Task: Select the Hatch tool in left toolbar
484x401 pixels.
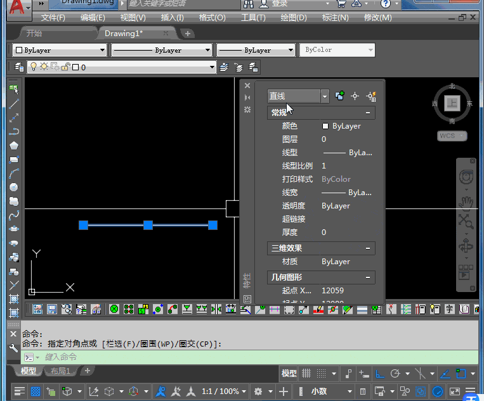Action: (14, 298)
